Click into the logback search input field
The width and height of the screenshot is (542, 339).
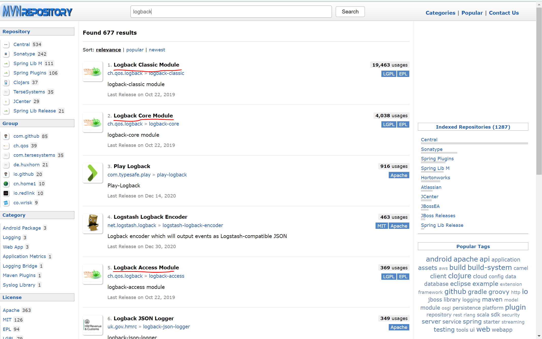coord(231,12)
